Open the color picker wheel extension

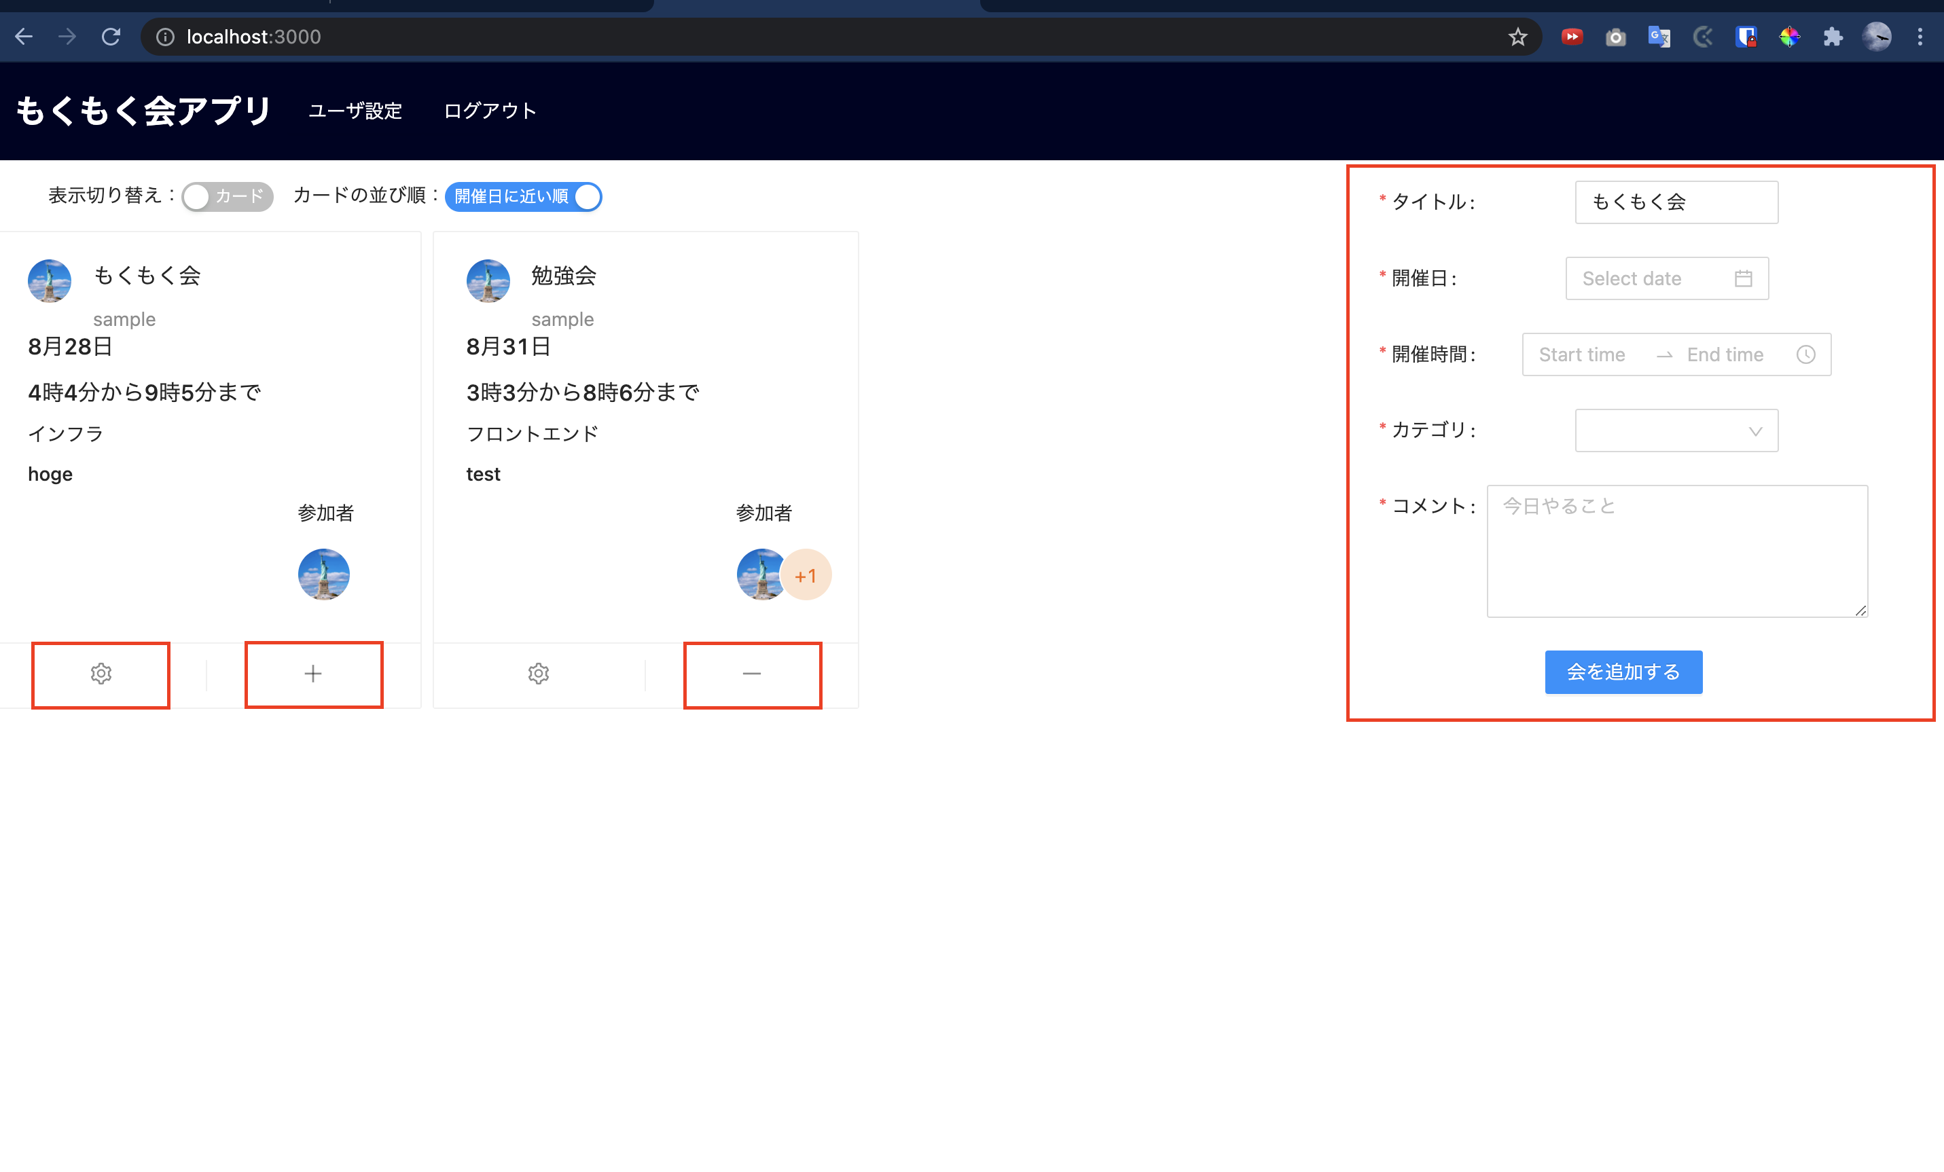[1789, 37]
